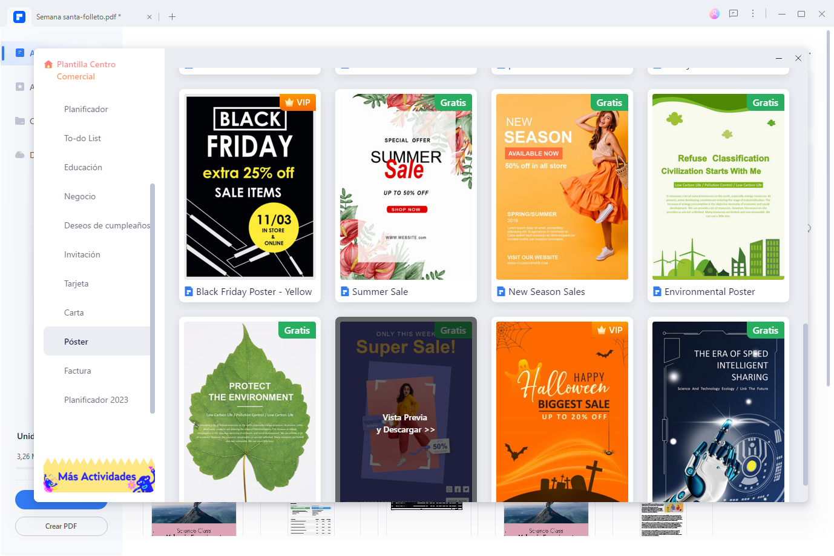Screen dimensions: 834x556
Task: Open the Environmental Poster thumbnail
Action: (x=718, y=187)
